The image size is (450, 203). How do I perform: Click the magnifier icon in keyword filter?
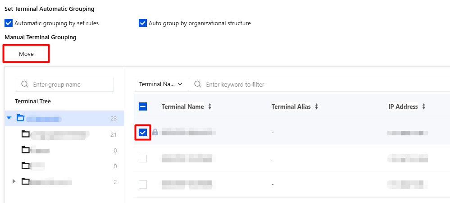197,84
